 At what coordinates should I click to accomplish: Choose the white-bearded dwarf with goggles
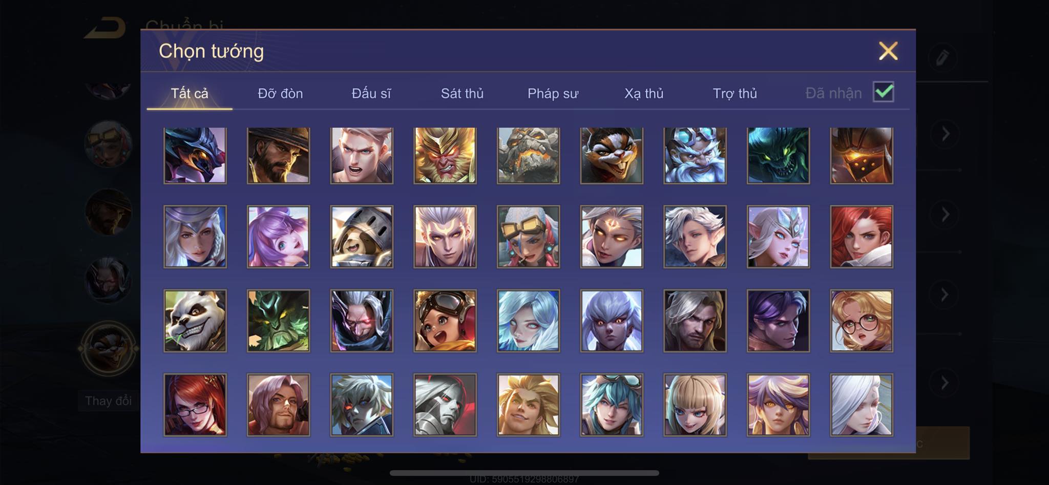pos(695,156)
